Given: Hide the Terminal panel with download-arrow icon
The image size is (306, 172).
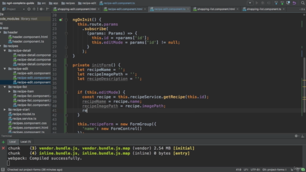Looking at the screenshot, I should click(x=303, y=136).
